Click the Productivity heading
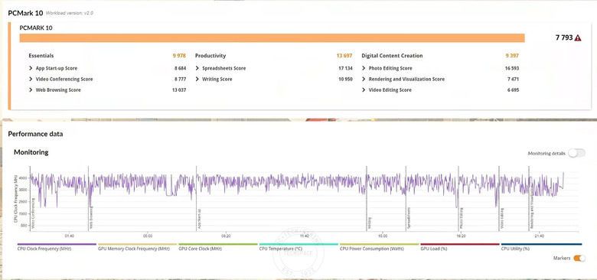The height and width of the screenshot is (280, 597). (210, 56)
